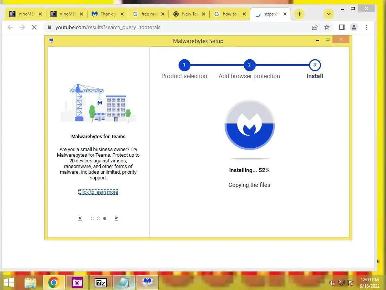Show the previous promo slide
The width and height of the screenshot is (386, 290).
pyautogui.click(x=80, y=218)
